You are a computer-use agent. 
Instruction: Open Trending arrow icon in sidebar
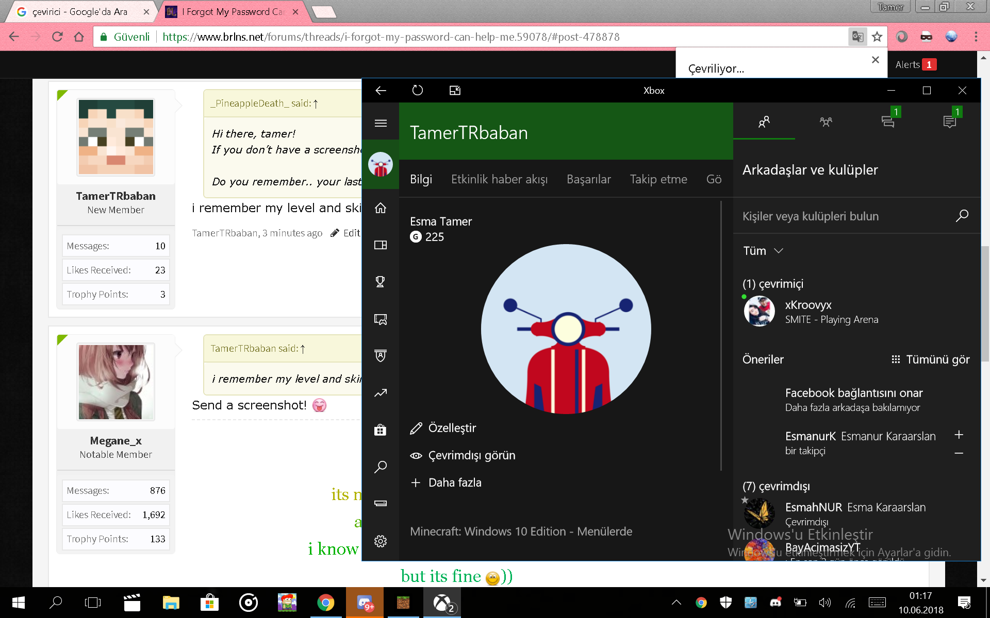(381, 393)
